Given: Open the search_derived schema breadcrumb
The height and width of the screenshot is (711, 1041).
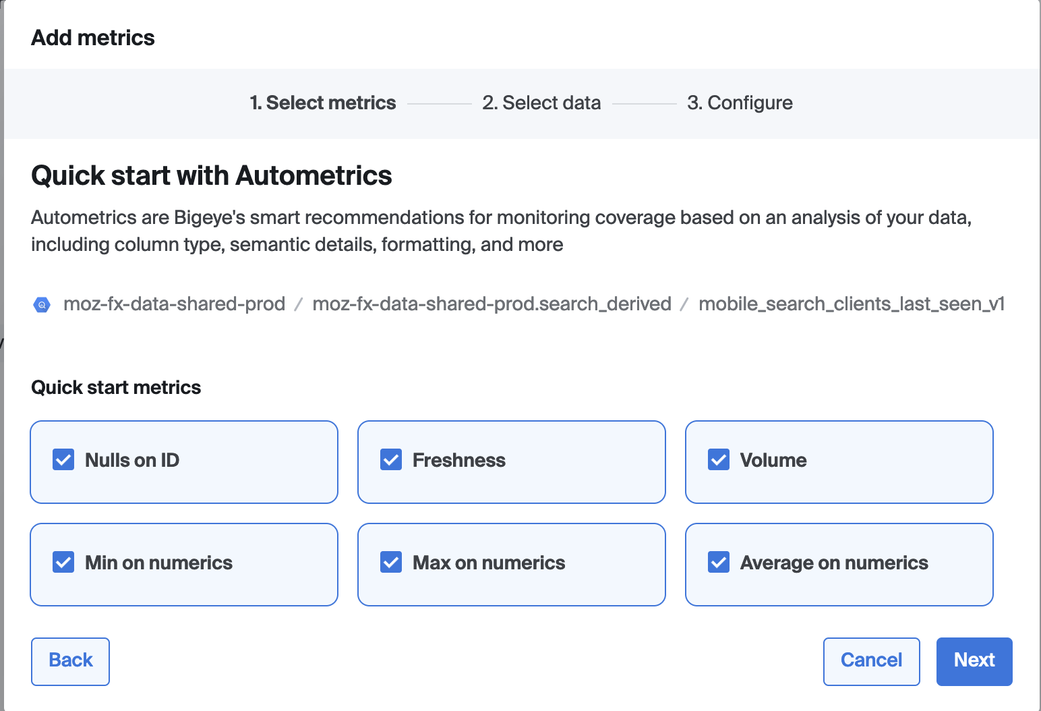Looking at the screenshot, I should [492, 304].
